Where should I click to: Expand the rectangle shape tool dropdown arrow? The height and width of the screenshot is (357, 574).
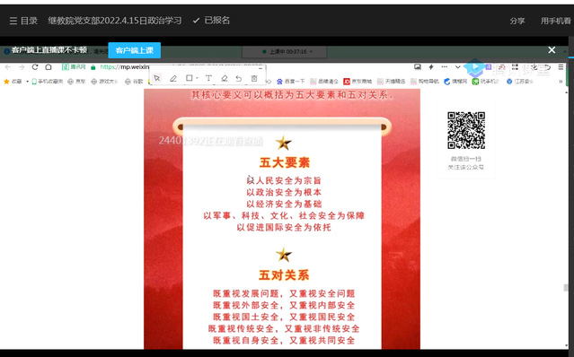click(x=197, y=79)
